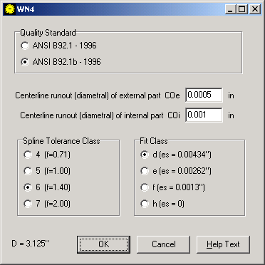The height and width of the screenshot is (265, 265).
Task: Close the WN4 window
Action: [x=254, y=9]
